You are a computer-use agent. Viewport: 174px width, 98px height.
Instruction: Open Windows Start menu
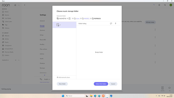point(63,96)
